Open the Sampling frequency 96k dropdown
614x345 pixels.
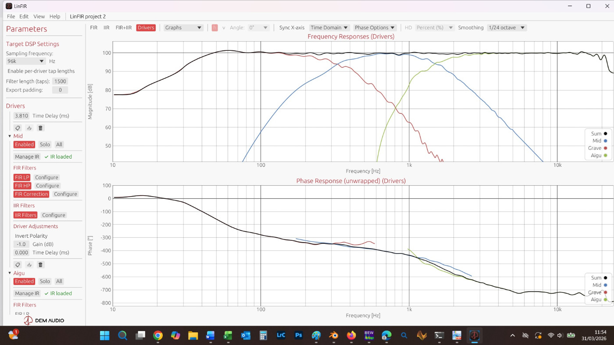(x=26, y=61)
